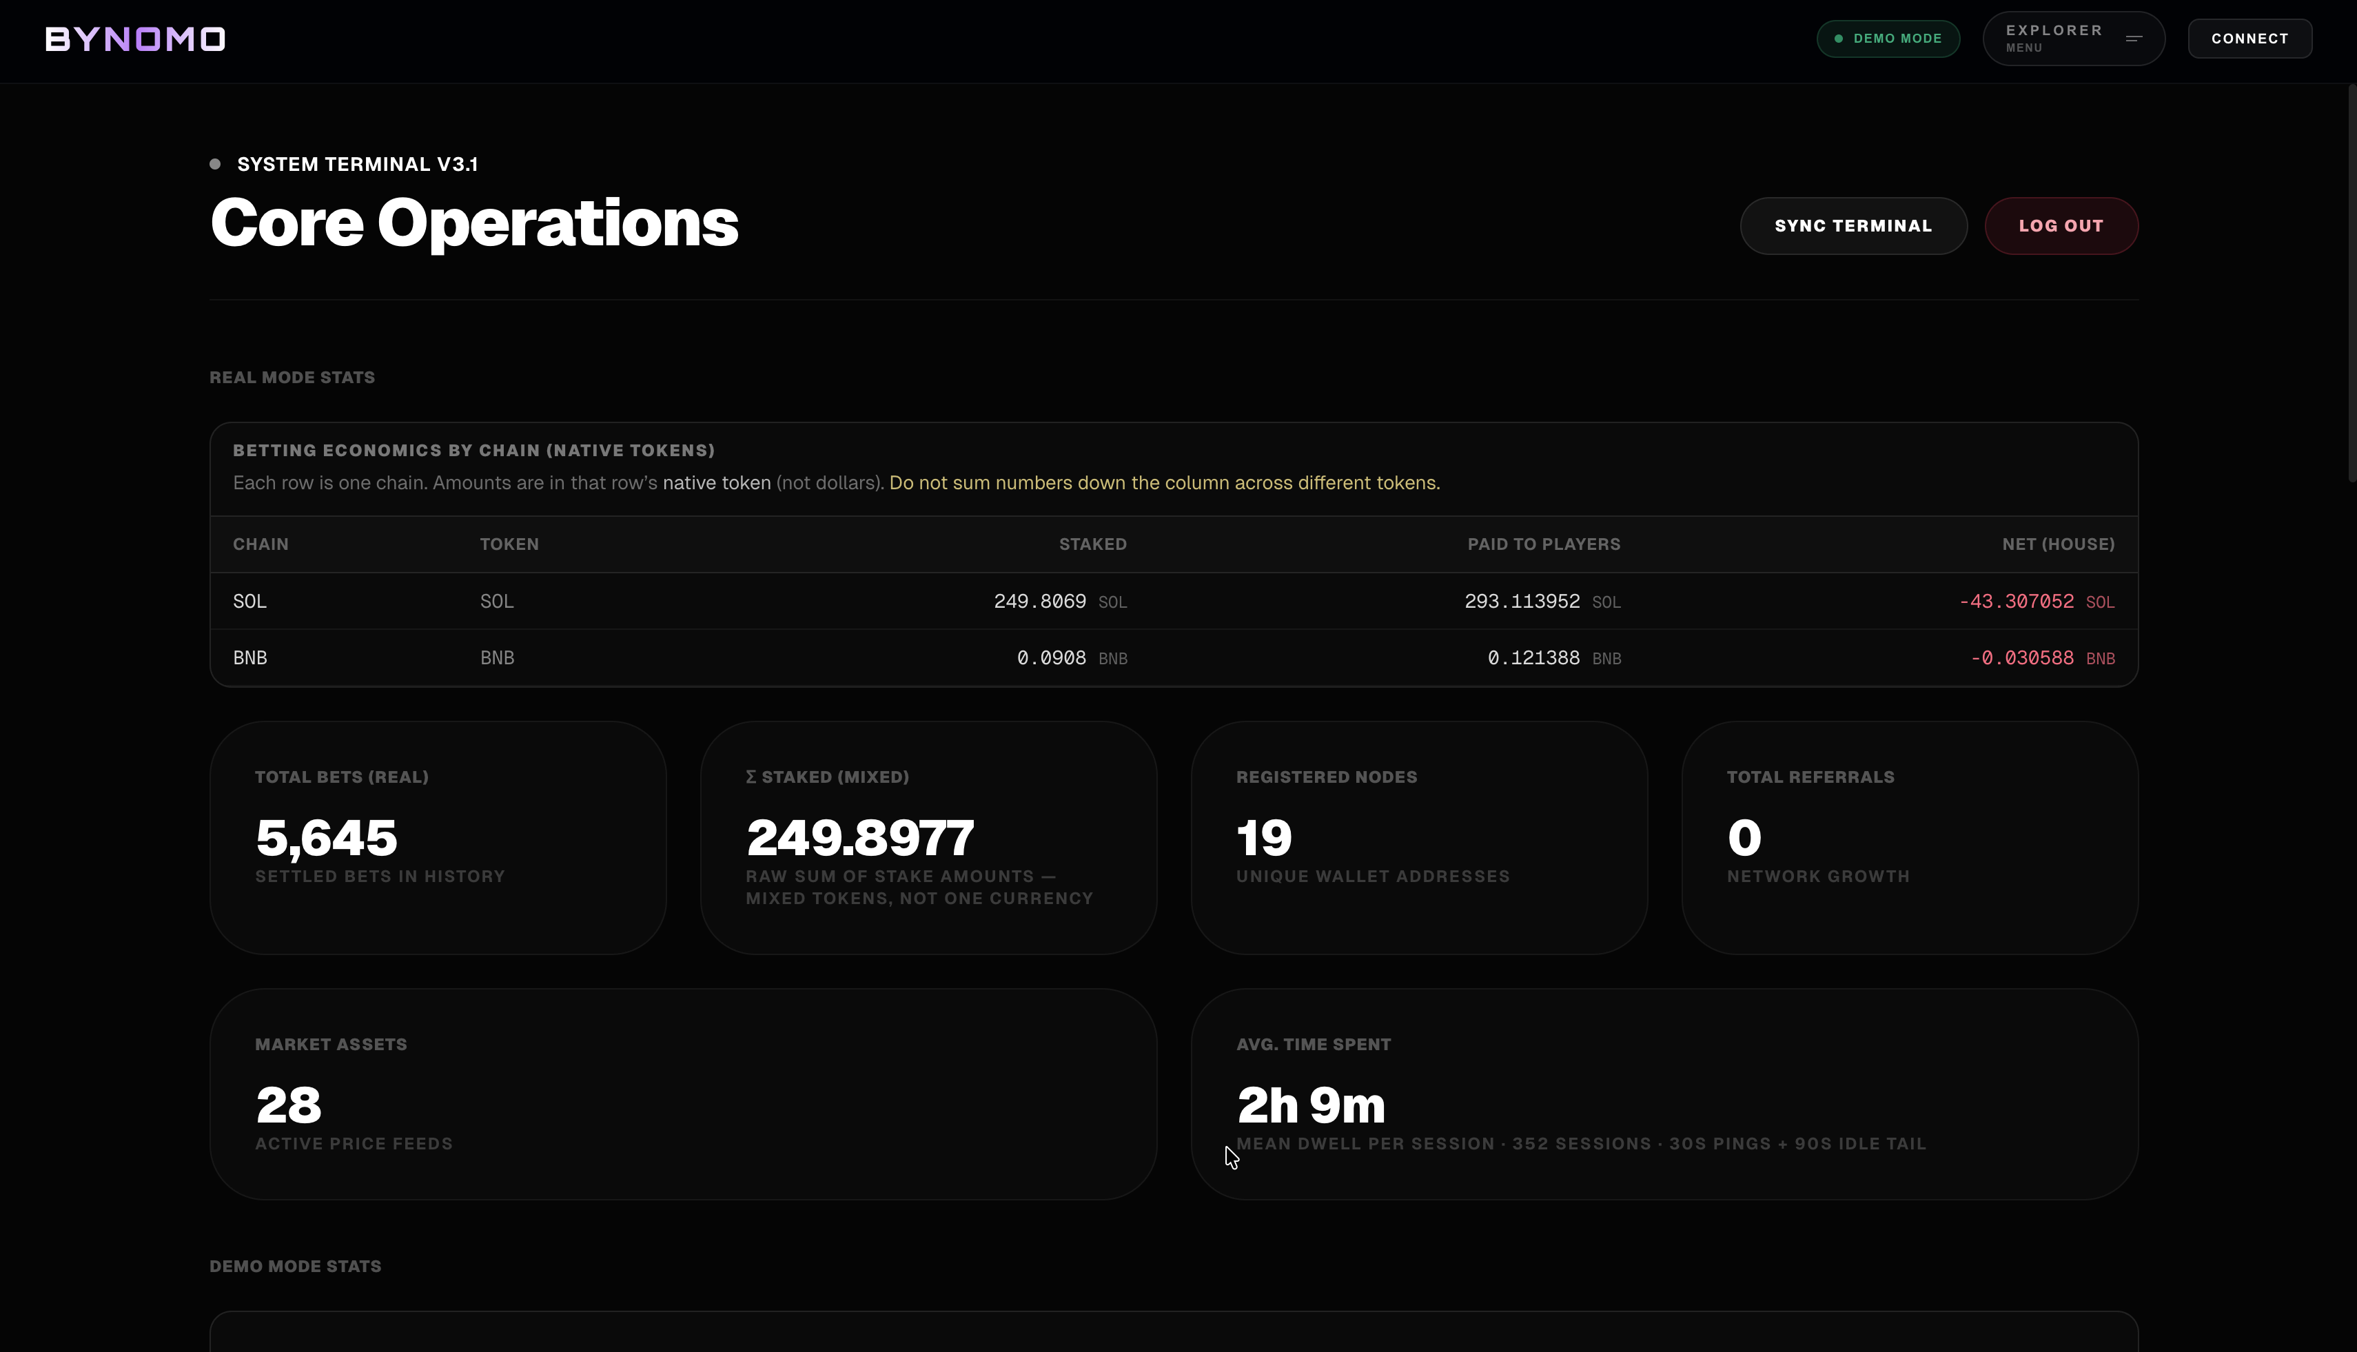Image resolution: width=2357 pixels, height=1352 pixels.
Task: Click the BYNOMO logo
Action: 136,39
